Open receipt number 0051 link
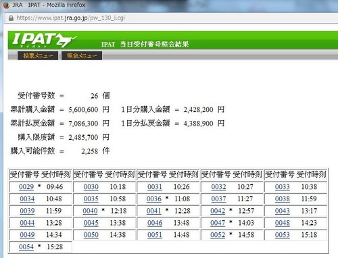The height and width of the screenshot is (258, 338). click(x=155, y=235)
